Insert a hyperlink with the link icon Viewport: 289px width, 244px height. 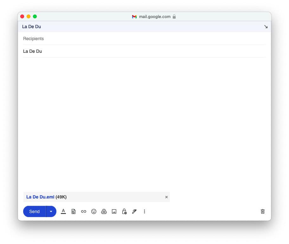coord(84,211)
